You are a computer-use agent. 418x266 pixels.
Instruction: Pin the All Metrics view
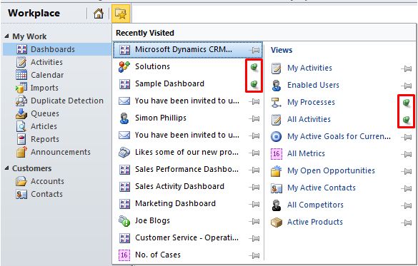point(407,154)
